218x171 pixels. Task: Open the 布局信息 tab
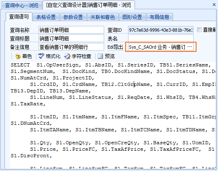pos(160,17)
